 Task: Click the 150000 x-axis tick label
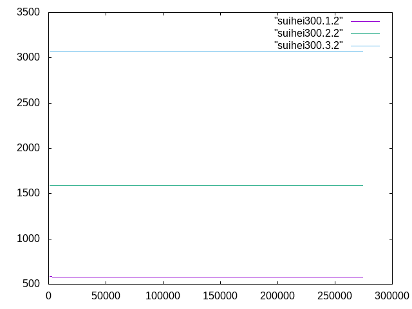click(220, 296)
